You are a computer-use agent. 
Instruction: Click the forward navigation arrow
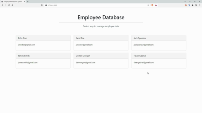[x=6, y=5]
